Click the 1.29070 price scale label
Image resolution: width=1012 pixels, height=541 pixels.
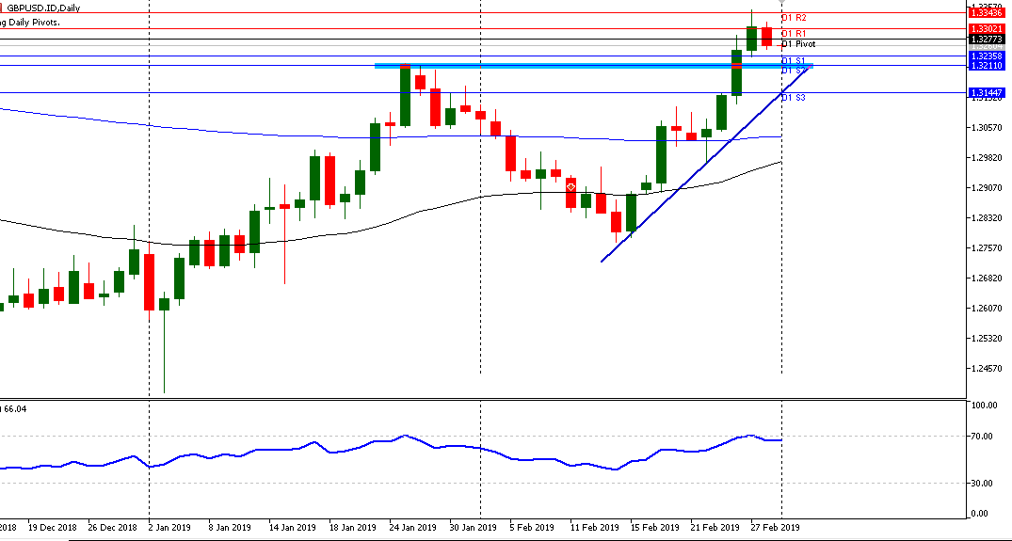987,187
